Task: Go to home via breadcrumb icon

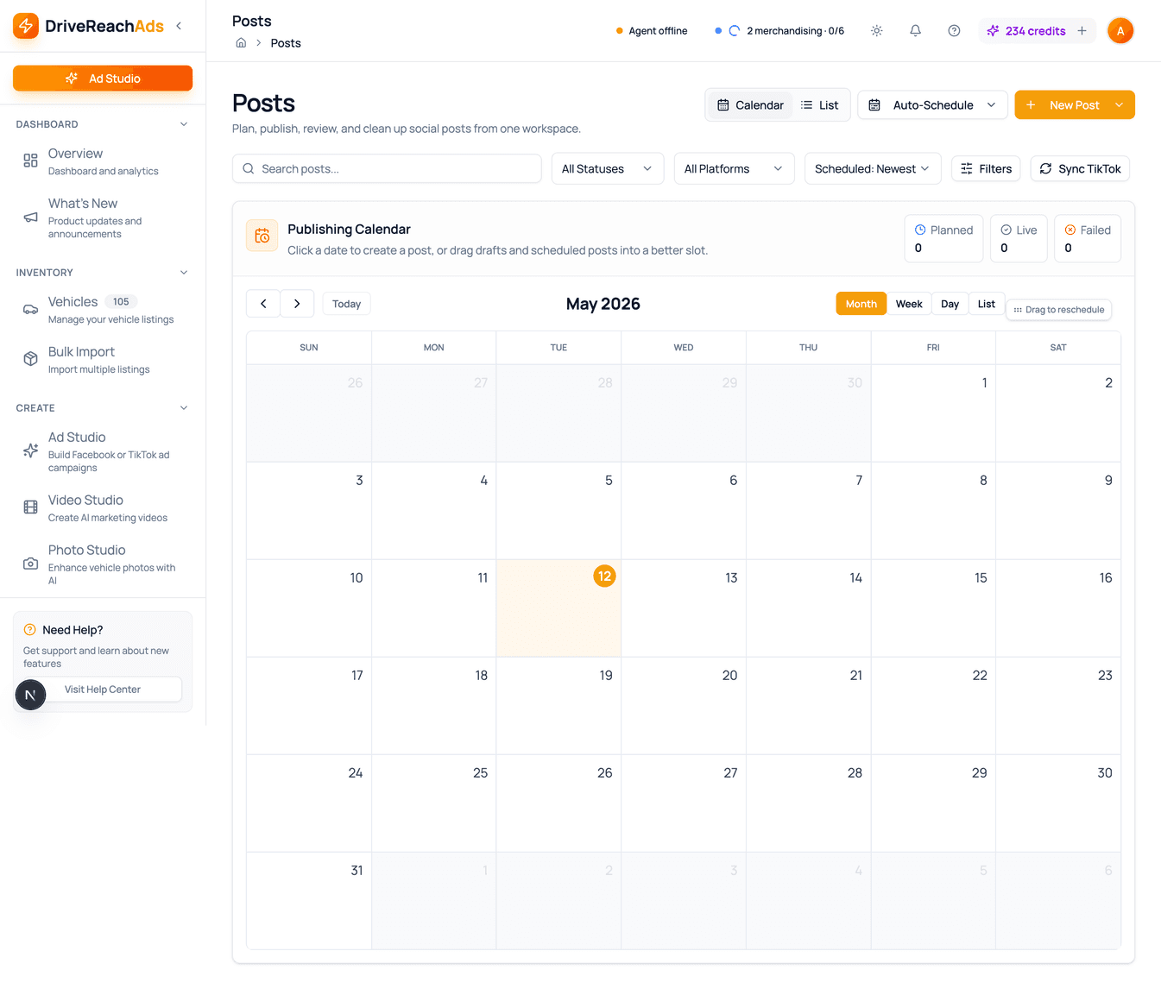Action: pyautogui.click(x=241, y=43)
